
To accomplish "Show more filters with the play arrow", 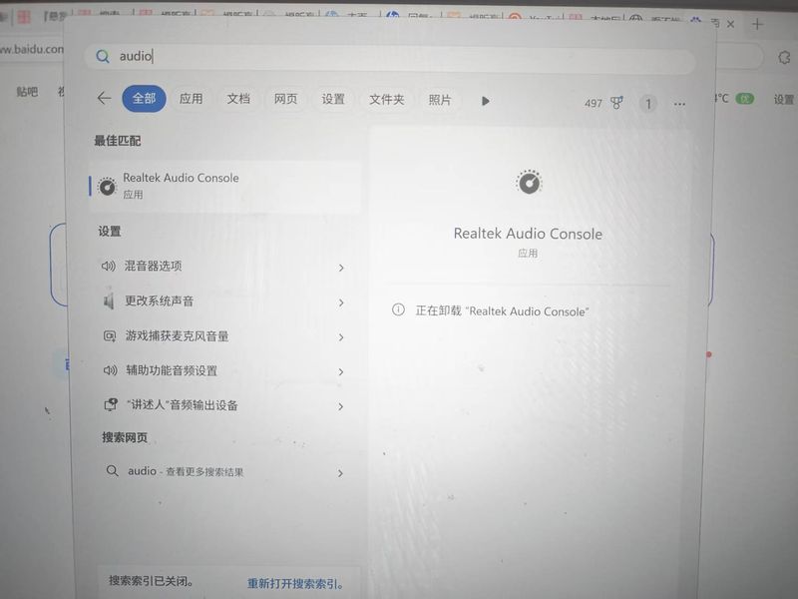I will point(486,101).
